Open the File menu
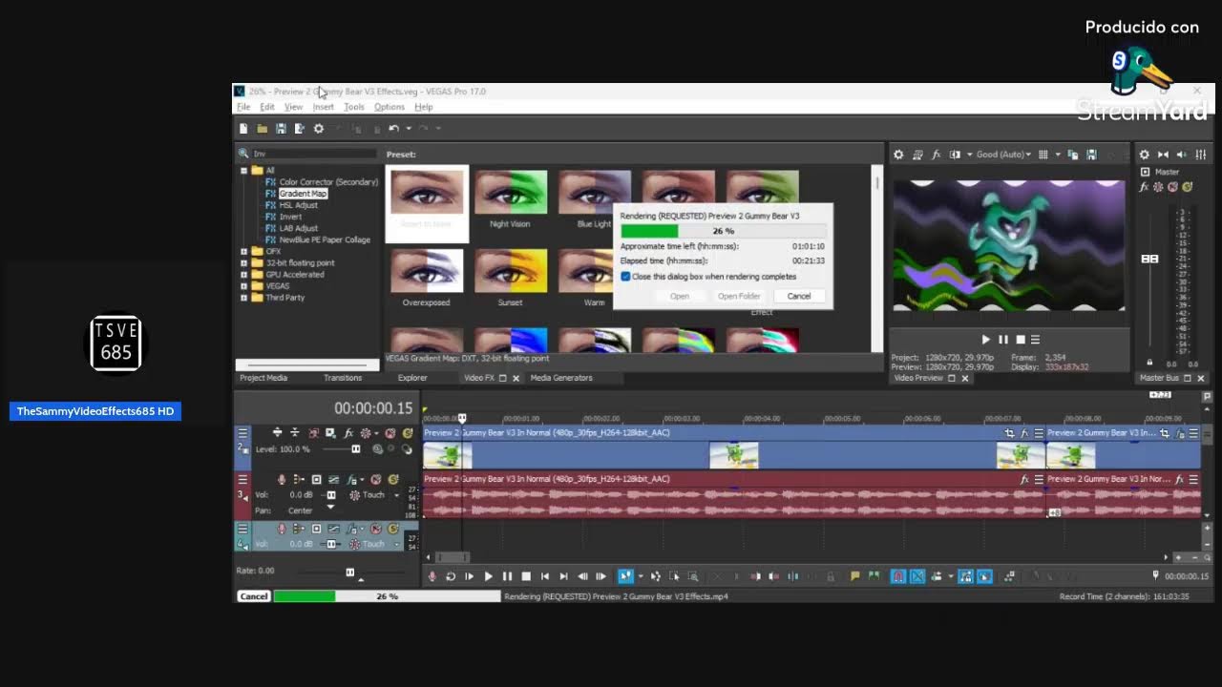Image resolution: width=1222 pixels, height=687 pixels. click(243, 107)
